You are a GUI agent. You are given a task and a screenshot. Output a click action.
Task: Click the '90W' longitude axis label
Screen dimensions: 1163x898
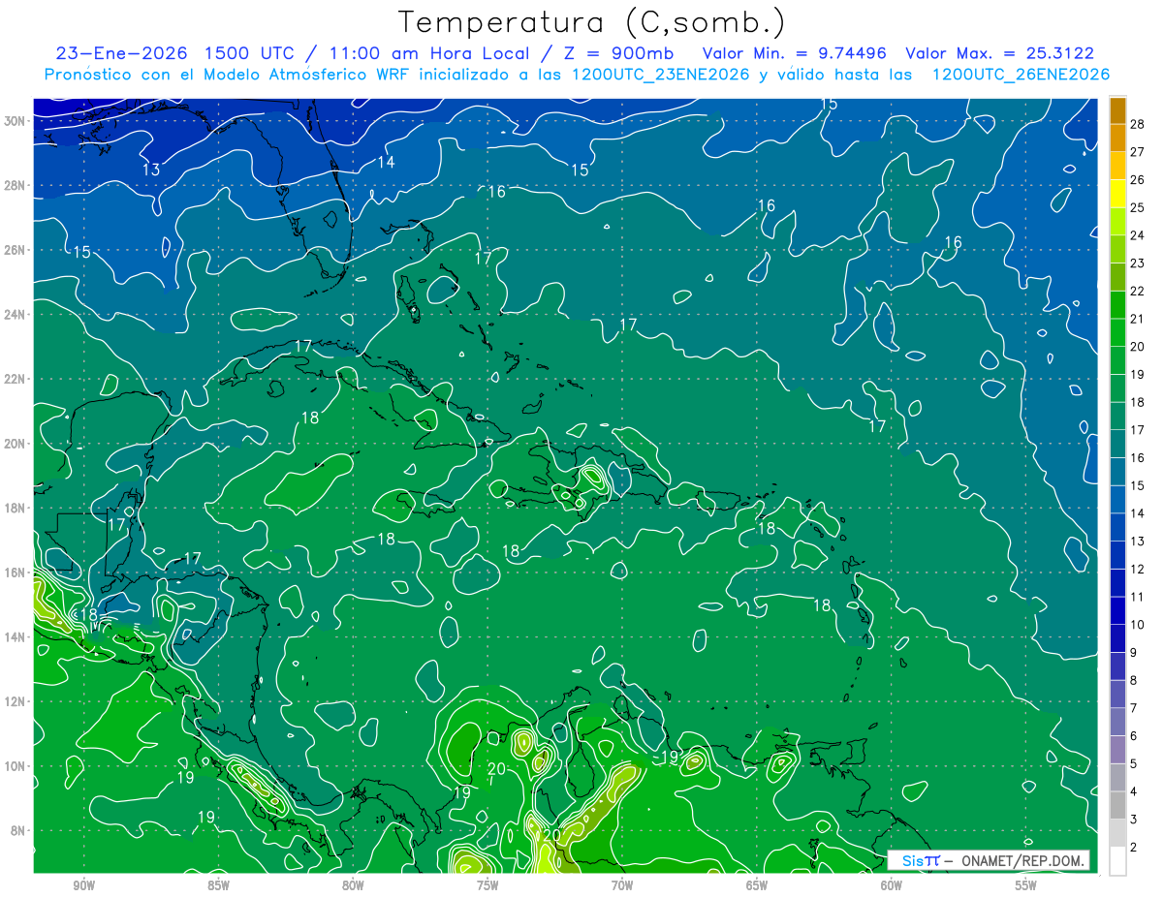click(83, 884)
